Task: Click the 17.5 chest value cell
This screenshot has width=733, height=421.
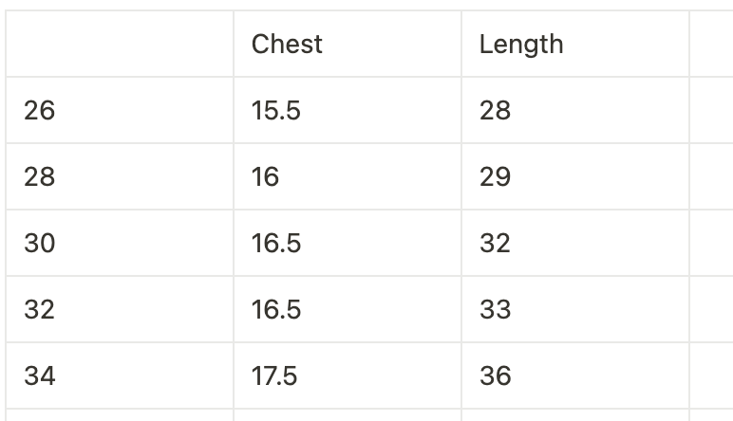Action: coord(347,376)
